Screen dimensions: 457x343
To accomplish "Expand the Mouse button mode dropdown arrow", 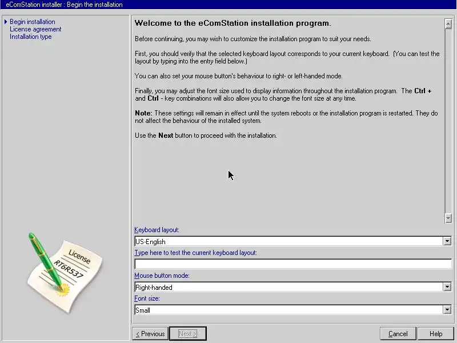I will pos(447,287).
